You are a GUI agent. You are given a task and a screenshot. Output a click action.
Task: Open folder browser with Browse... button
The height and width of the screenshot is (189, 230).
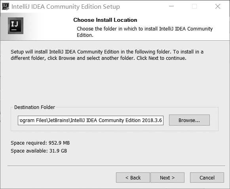click(x=189, y=120)
